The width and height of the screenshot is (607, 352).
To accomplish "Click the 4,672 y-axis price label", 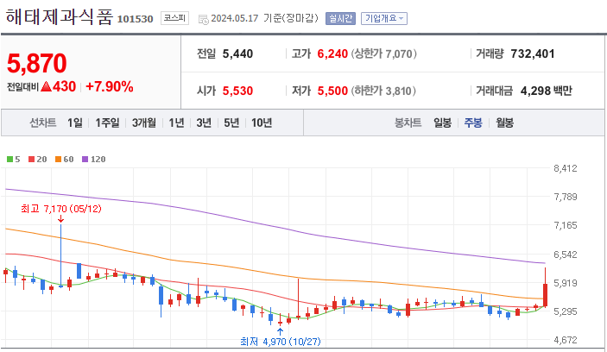I will [566, 340].
